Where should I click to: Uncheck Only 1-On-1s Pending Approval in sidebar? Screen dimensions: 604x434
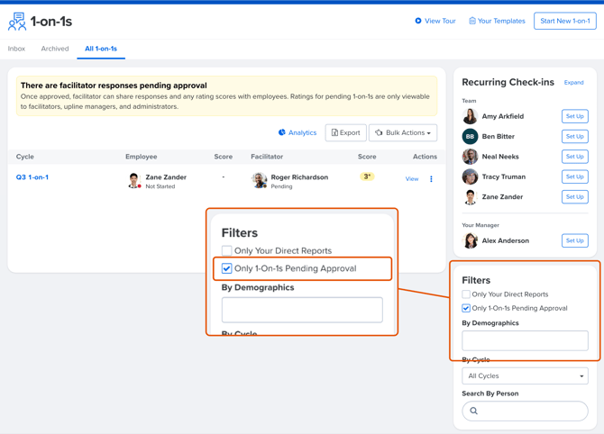(x=466, y=308)
